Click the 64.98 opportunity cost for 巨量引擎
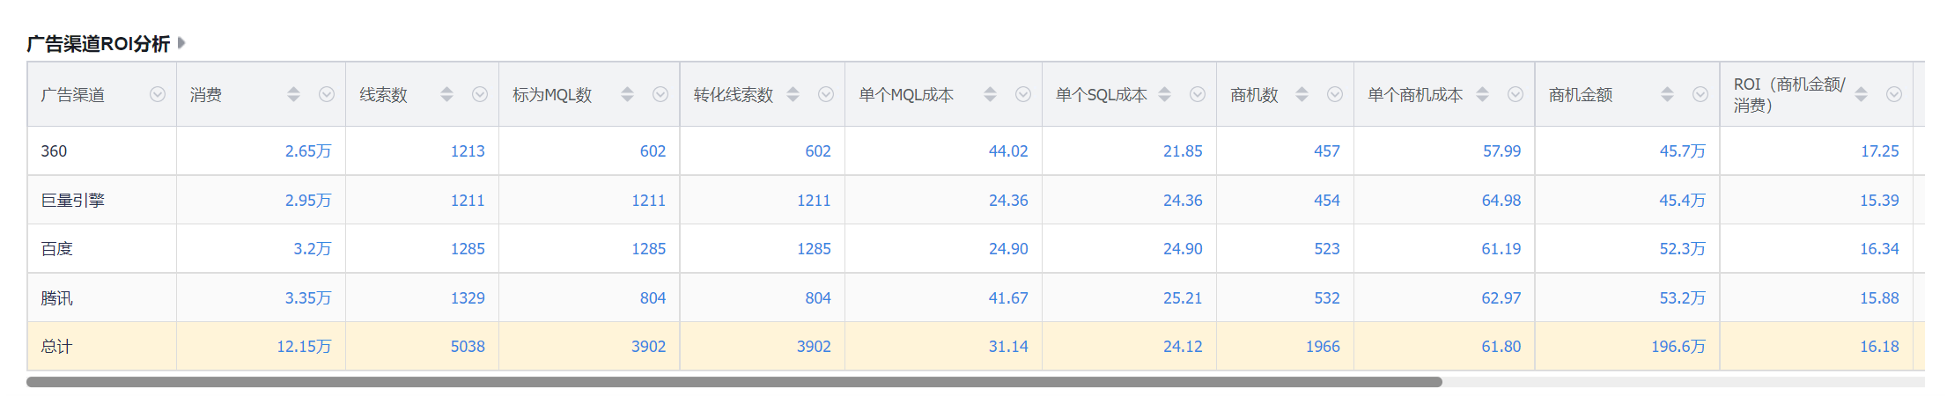Viewport: 1947px width, 396px height. [1501, 201]
